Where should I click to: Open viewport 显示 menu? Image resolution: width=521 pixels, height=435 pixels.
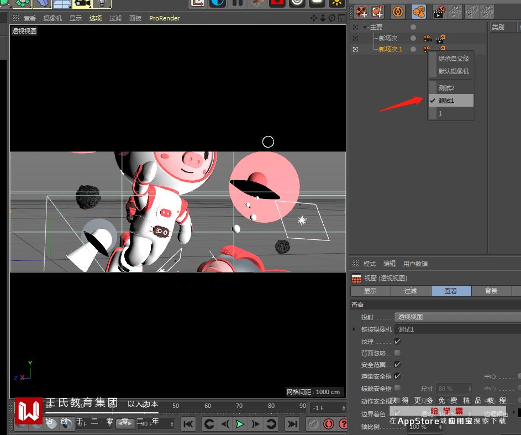point(76,18)
